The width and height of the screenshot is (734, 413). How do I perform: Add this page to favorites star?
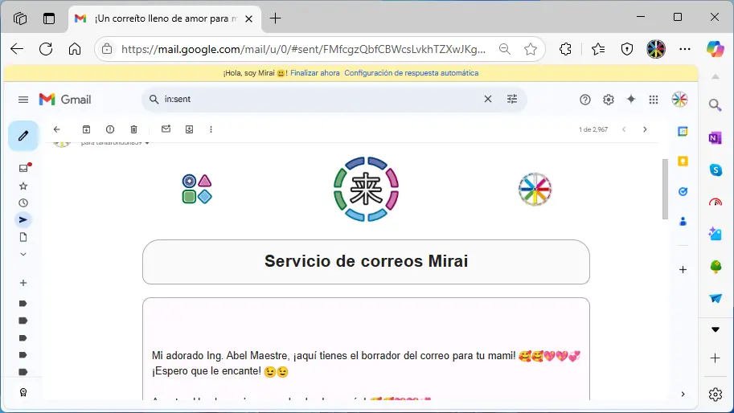click(531, 49)
